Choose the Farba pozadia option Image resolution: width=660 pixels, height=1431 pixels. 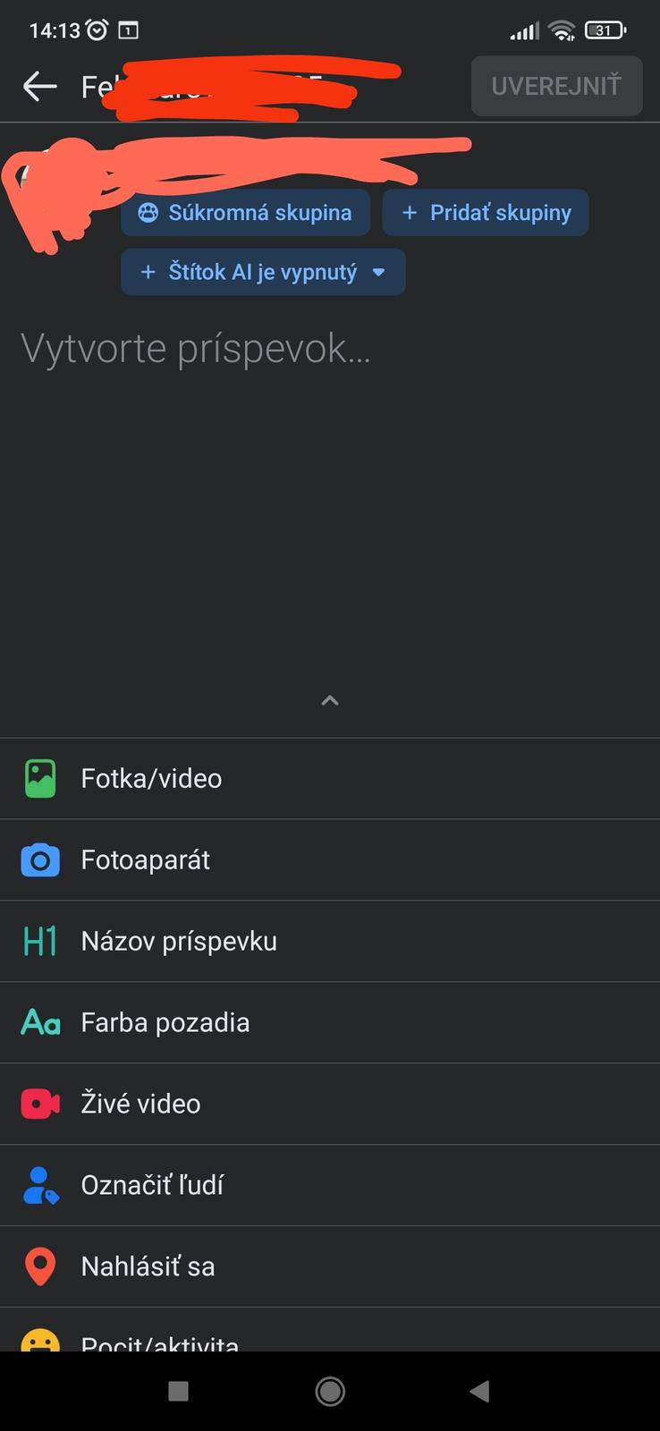[x=165, y=1022]
